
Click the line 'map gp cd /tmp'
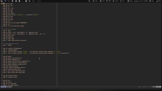[x=8, y=20]
